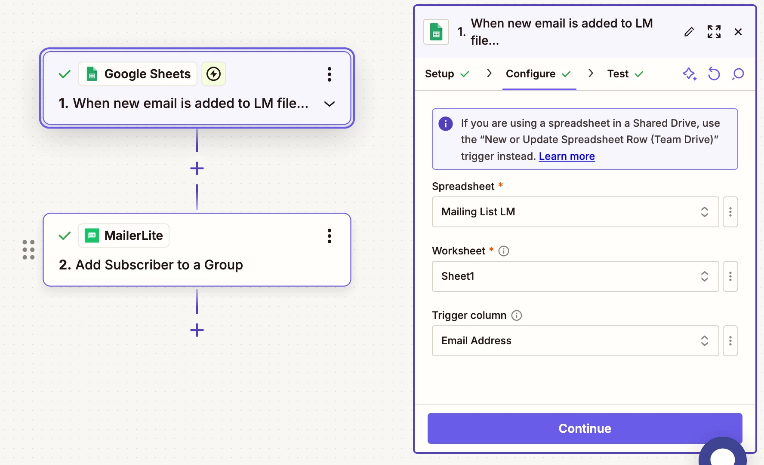Viewport: 764px width, 465px height.
Task: Click the MailerLite app icon in step 2 card
Action: coord(92,236)
